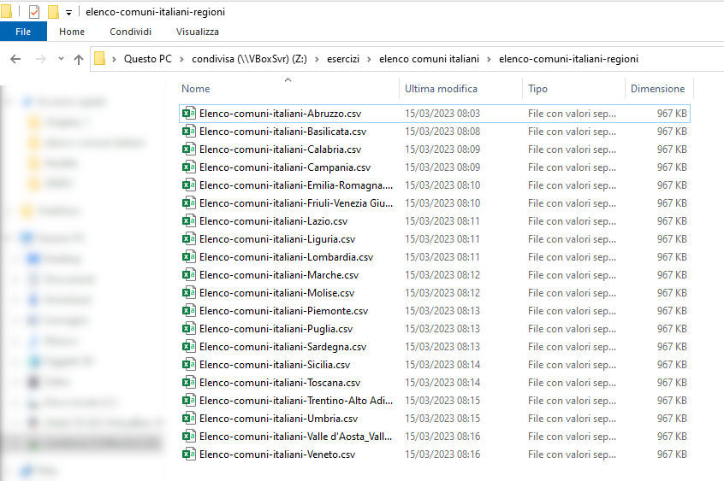Sort by the Dimensione column header

[x=657, y=89]
